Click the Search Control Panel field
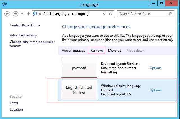Viewport: 180px width, 119px height. (x=143, y=13)
